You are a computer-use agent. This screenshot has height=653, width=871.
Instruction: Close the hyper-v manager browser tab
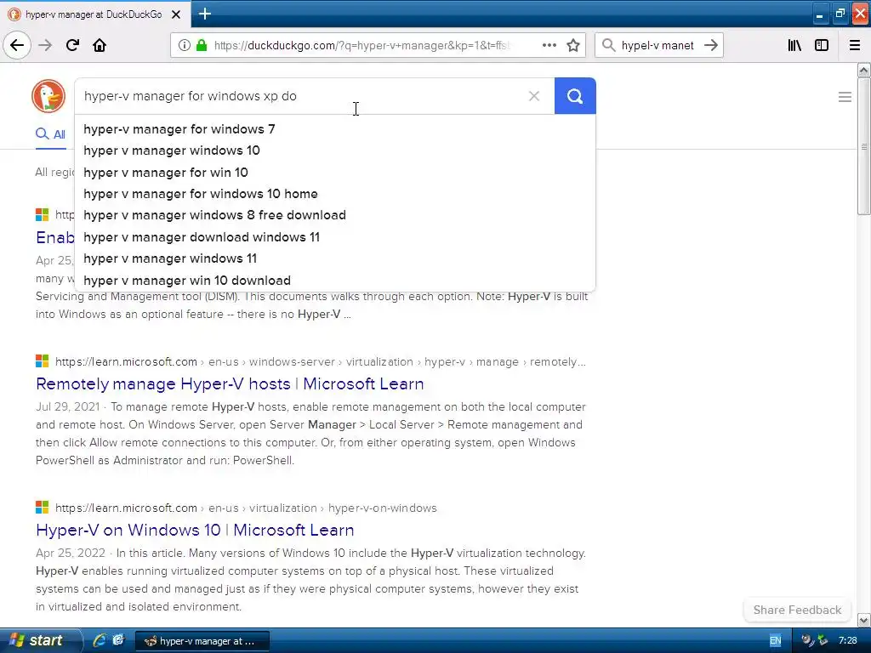tap(176, 14)
